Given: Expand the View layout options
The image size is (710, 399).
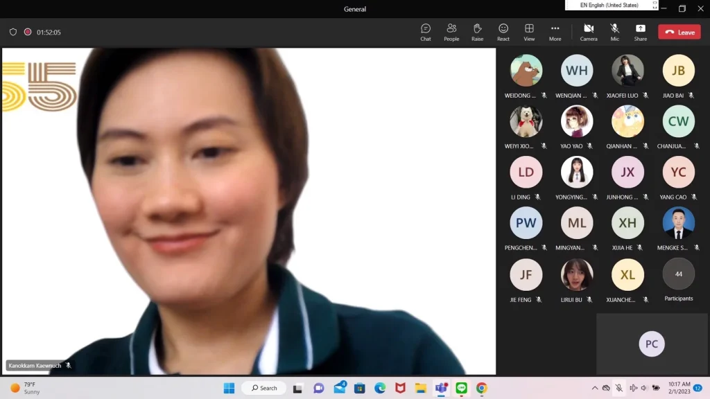Looking at the screenshot, I should pos(529,32).
